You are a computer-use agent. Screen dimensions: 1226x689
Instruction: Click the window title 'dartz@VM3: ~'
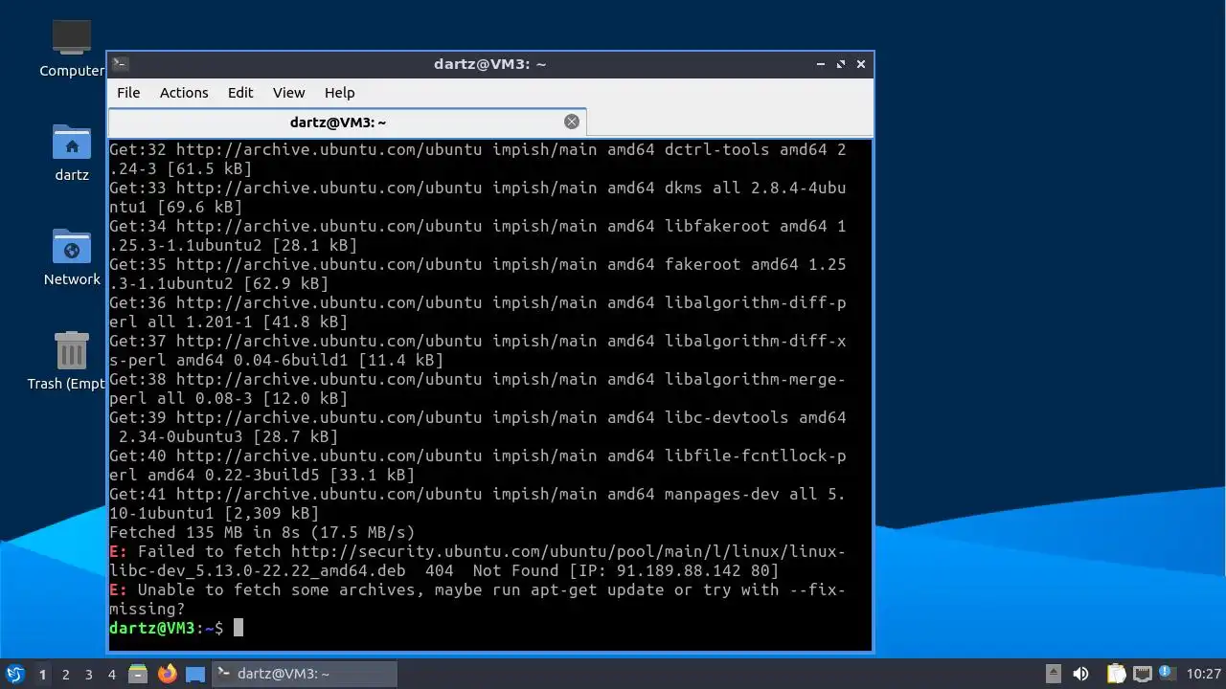point(489,64)
